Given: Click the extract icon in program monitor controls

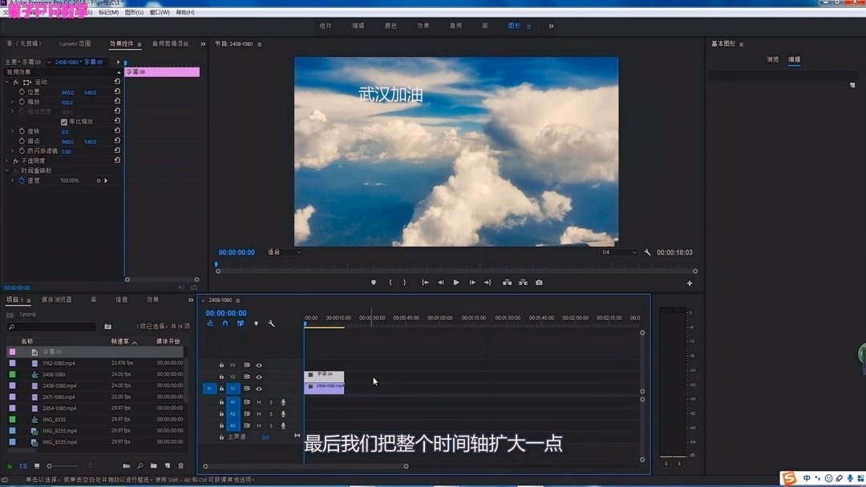Looking at the screenshot, I should coord(523,282).
